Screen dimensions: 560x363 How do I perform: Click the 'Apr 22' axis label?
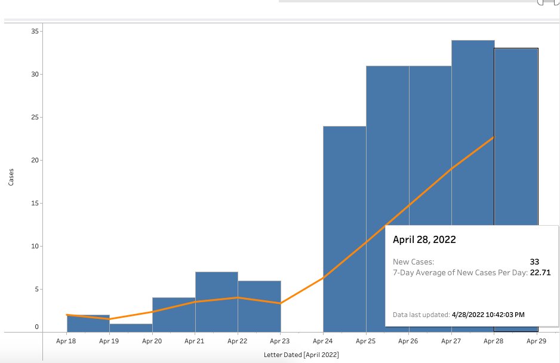[237, 341]
